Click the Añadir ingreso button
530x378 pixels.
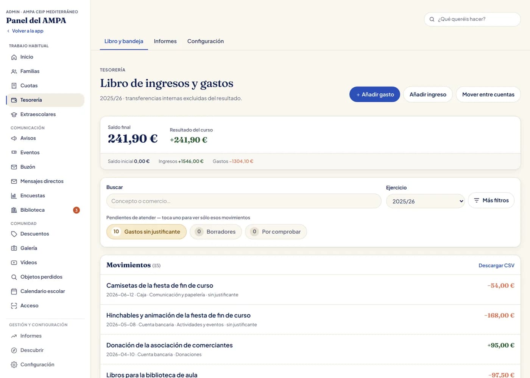pyautogui.click(x=428, y=94)
